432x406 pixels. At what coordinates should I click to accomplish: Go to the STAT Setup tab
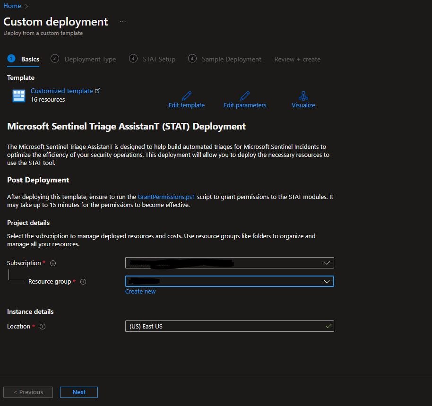(x=152, y=59)
